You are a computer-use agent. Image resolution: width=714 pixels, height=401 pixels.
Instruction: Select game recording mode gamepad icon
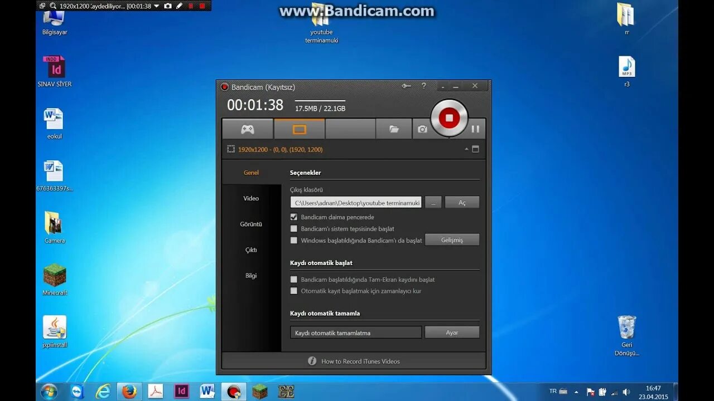coord(248,129)
